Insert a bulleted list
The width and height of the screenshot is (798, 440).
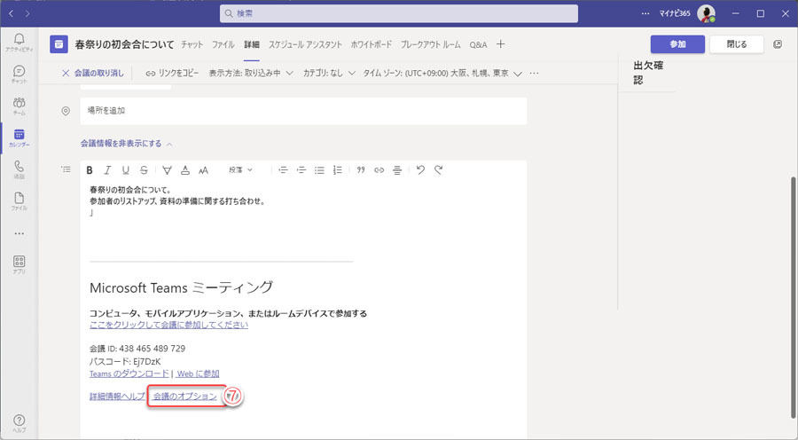coord(319,170)
